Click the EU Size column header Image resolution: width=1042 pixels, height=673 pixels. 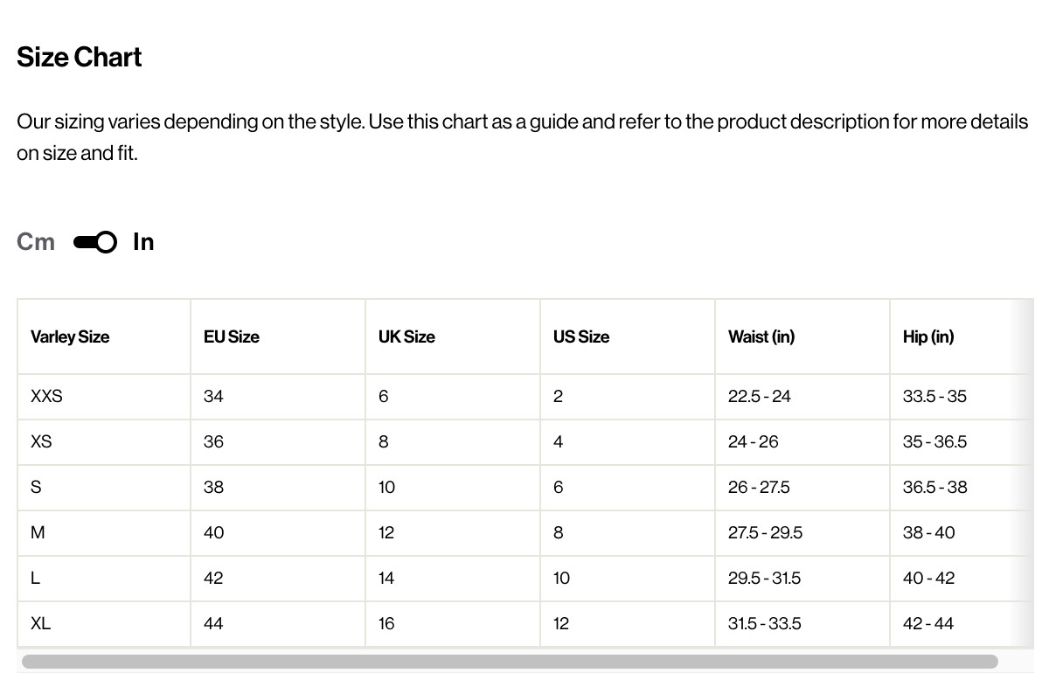point(232,336)
